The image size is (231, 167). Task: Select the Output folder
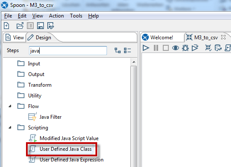tap(36, 74)
